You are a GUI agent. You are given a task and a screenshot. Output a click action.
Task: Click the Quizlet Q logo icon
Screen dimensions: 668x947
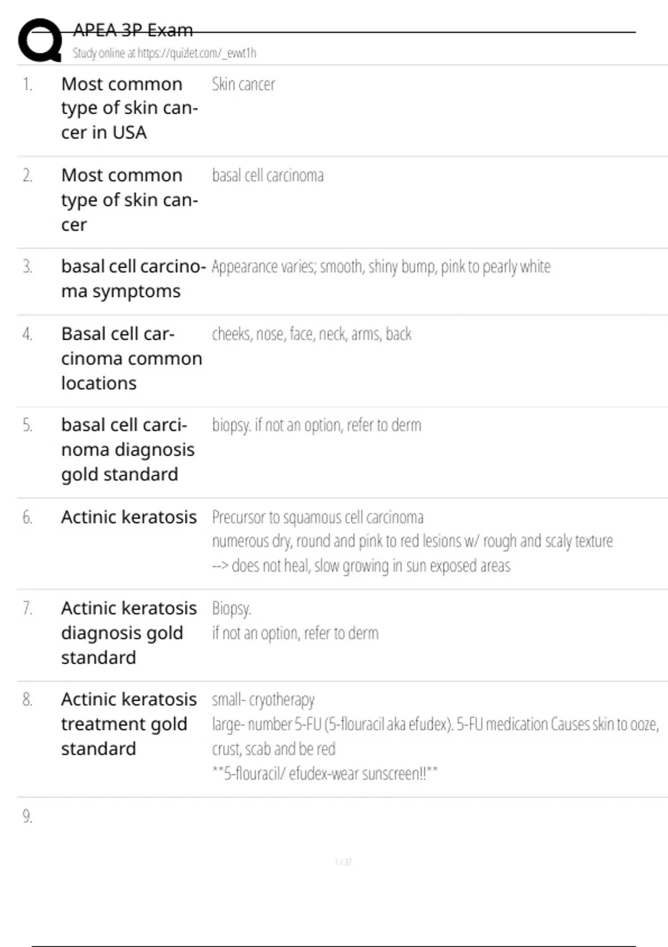(x=40, y=40)
